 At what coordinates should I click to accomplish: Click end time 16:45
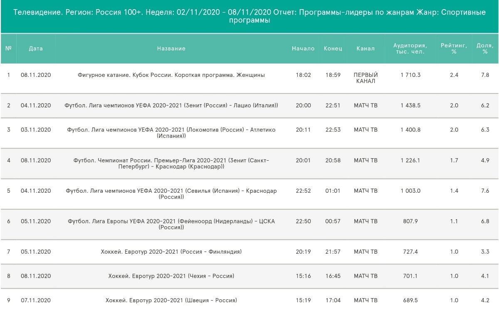tap(333, 276)
